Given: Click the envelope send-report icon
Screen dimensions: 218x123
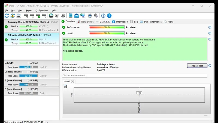Looking at the screenshot, I should [77, 16].
